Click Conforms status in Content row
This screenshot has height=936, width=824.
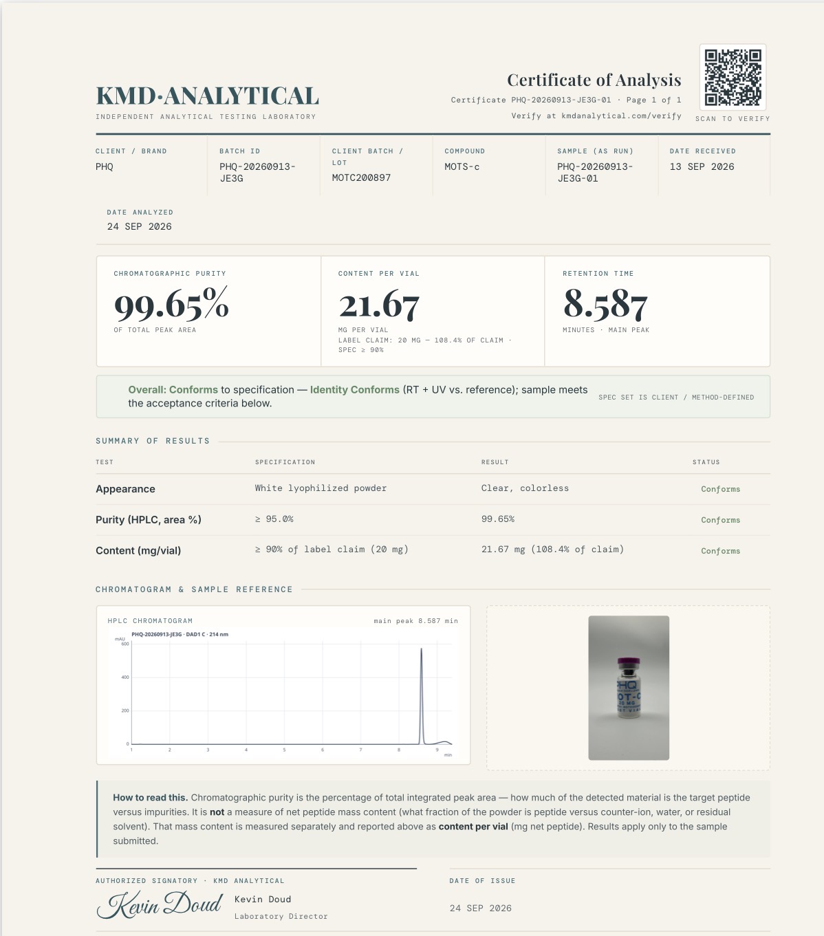point(720,551)
